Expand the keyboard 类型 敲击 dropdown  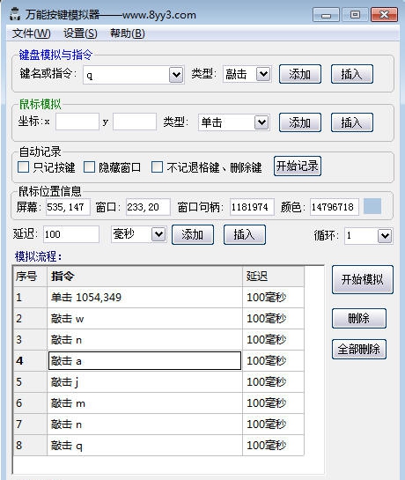pos(263,74)
